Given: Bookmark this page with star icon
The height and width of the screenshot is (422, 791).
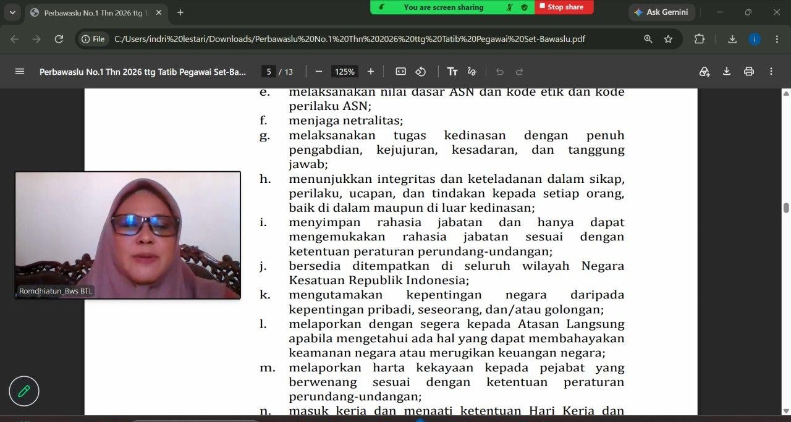Looking at the screenshot, I should pyautogui.click(x=668, y=39).
